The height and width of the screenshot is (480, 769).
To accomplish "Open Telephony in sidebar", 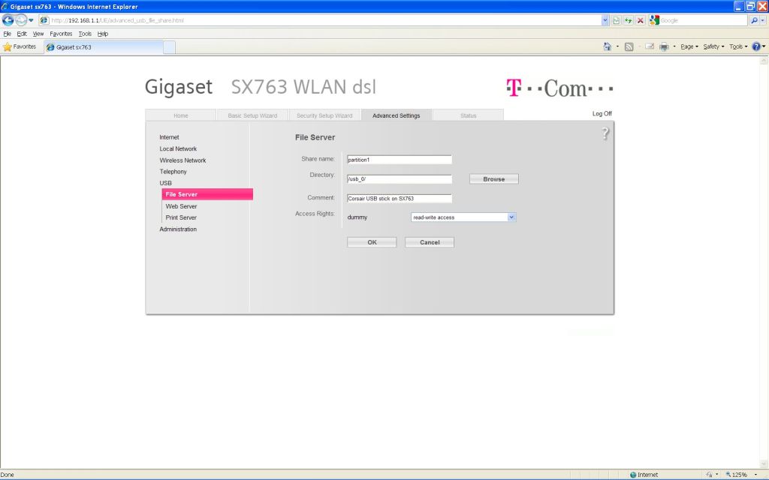I will (173, 172).
